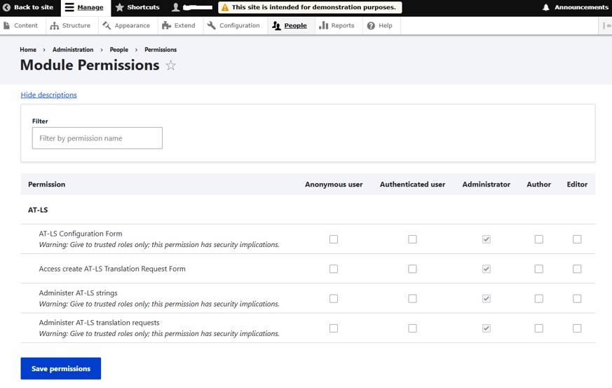The height and width of the screenshot is (388, 612).
Task: Check Administer AT-LS translation requests for Author
Action: pos(538,328)
